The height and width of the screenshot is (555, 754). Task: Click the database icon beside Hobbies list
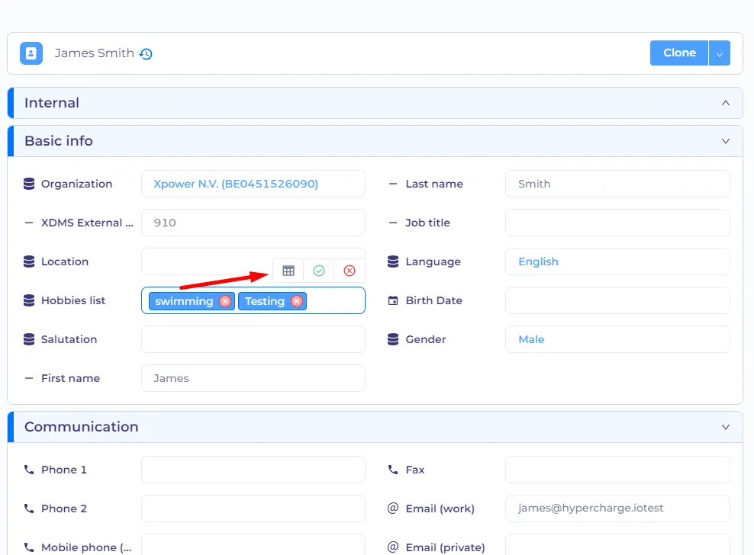pos(29,301)
